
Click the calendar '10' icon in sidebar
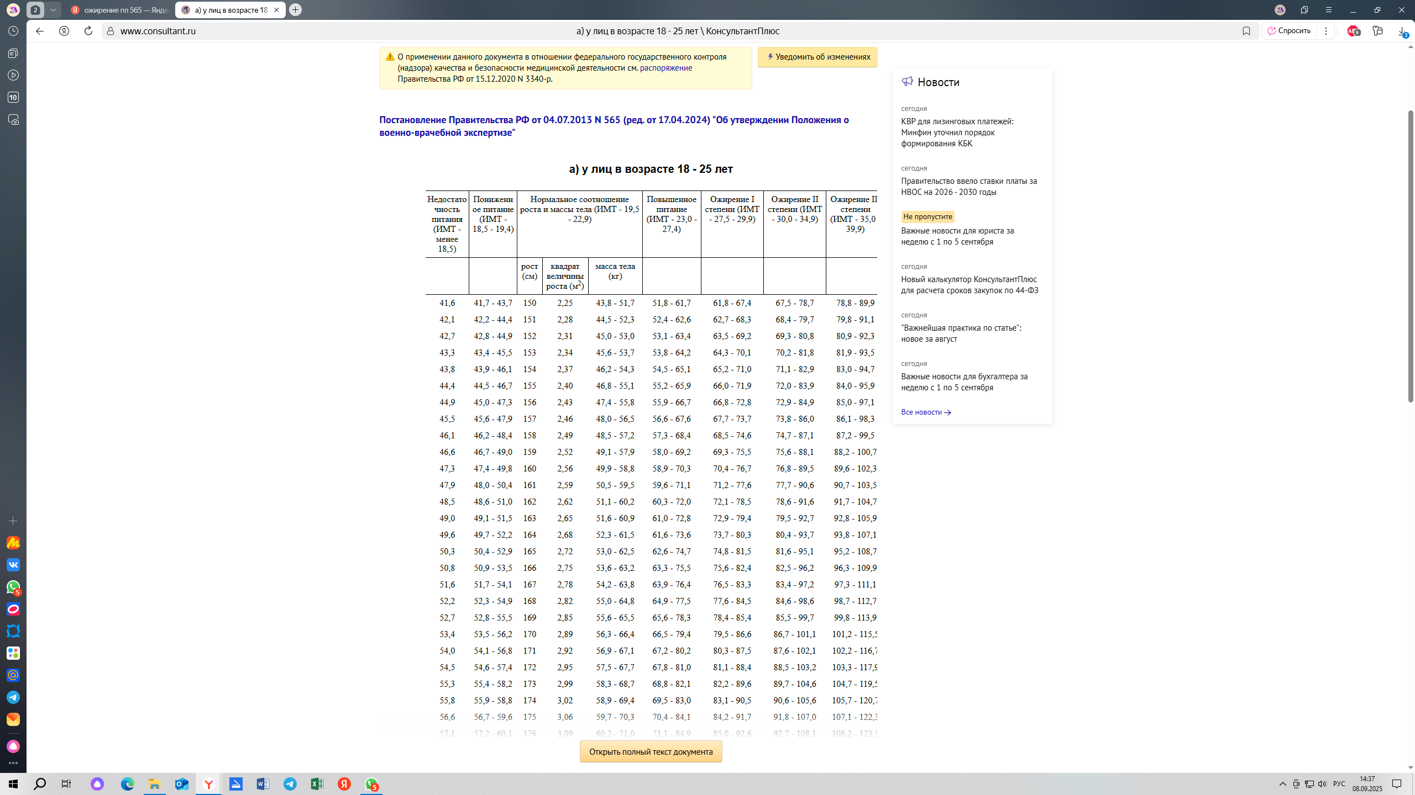pyautogui.click(x=13, y=97)
